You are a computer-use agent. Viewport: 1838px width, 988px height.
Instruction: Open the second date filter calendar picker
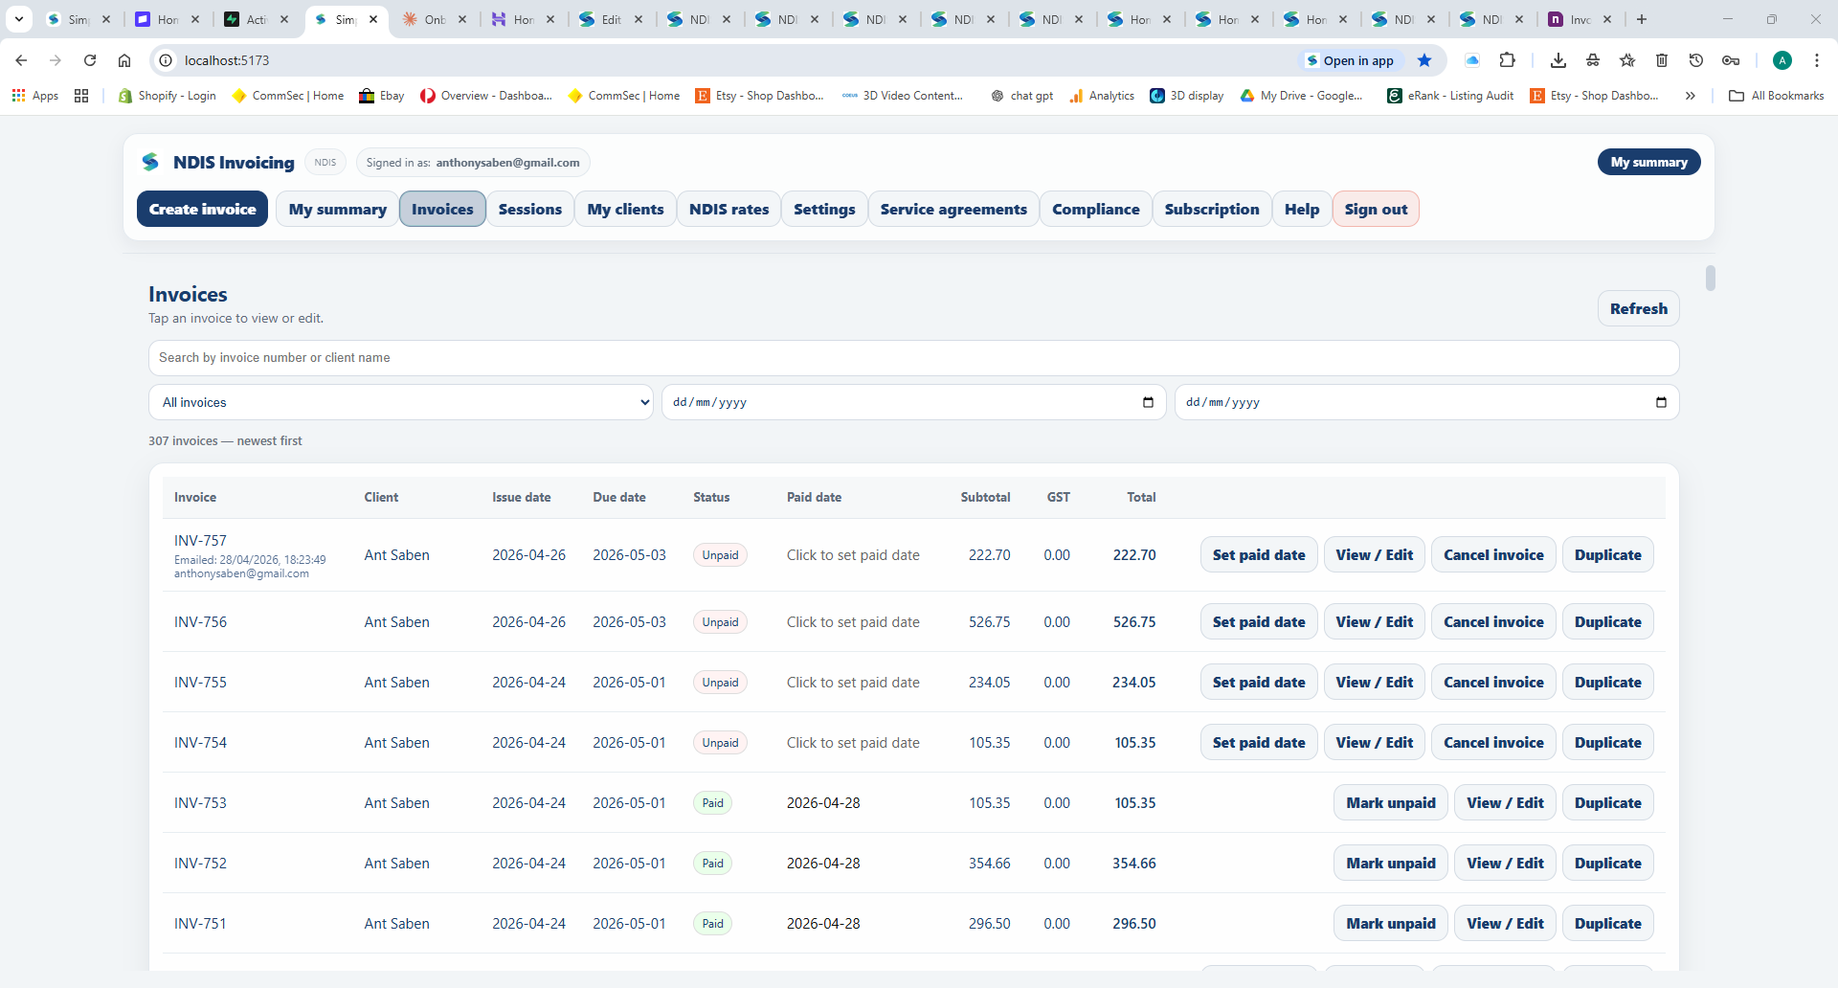pyautogui.click(x=1661, y=402)
